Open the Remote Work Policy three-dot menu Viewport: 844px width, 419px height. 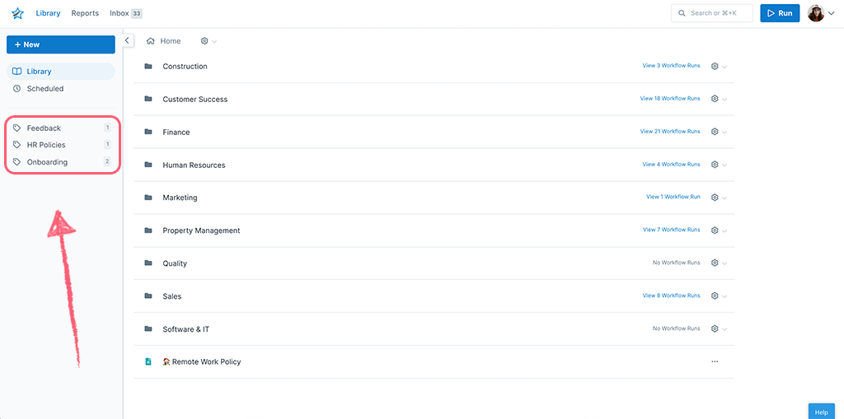(715, 361)
